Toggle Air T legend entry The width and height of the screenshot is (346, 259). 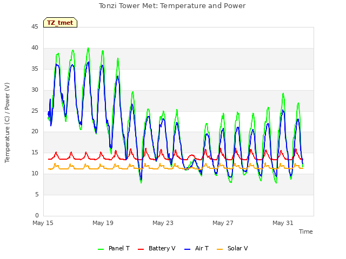point(196,248)
